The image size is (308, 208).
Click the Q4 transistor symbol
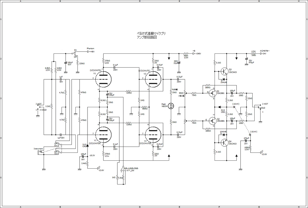(224, 142)
